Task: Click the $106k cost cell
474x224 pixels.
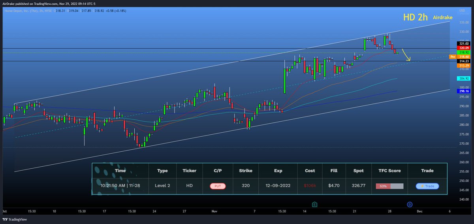Action: coord(310,186)
